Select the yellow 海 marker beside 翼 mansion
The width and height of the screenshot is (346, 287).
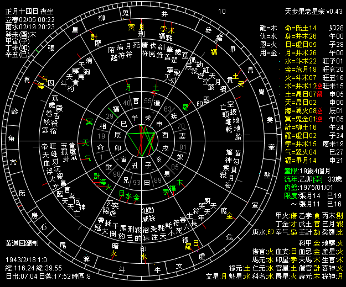click(x=40, y=87)
